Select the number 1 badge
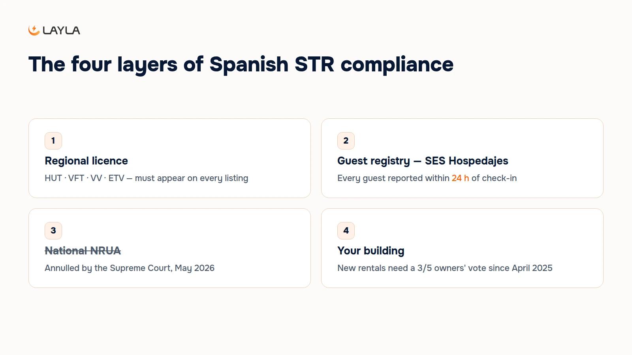 tap(53, 141)
